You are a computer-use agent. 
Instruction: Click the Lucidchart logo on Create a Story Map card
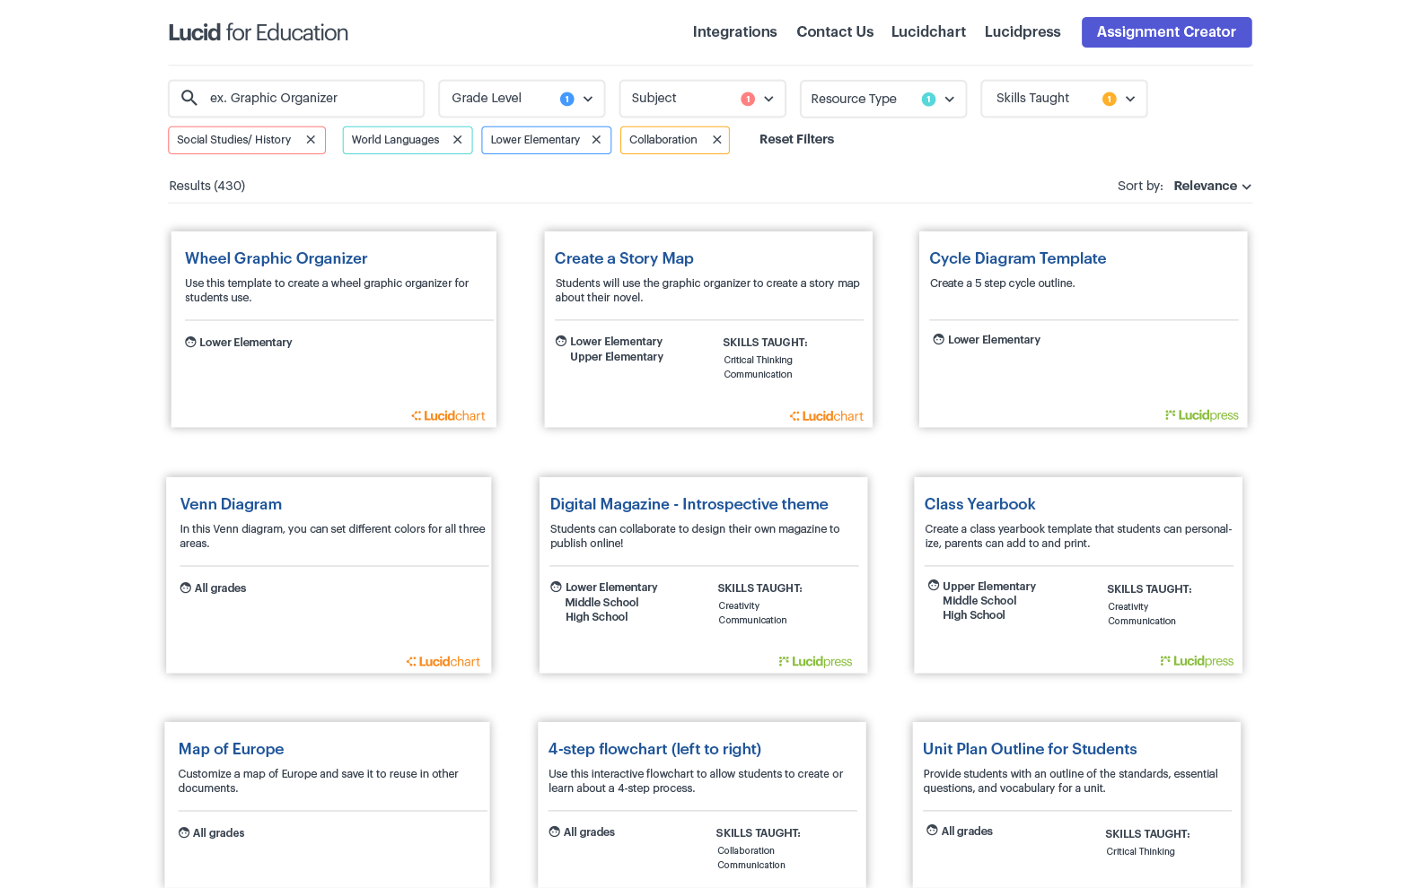(826, 416)
